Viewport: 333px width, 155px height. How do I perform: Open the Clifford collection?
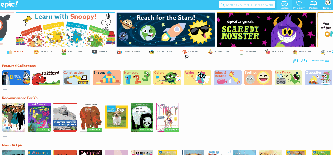(46, 77)
